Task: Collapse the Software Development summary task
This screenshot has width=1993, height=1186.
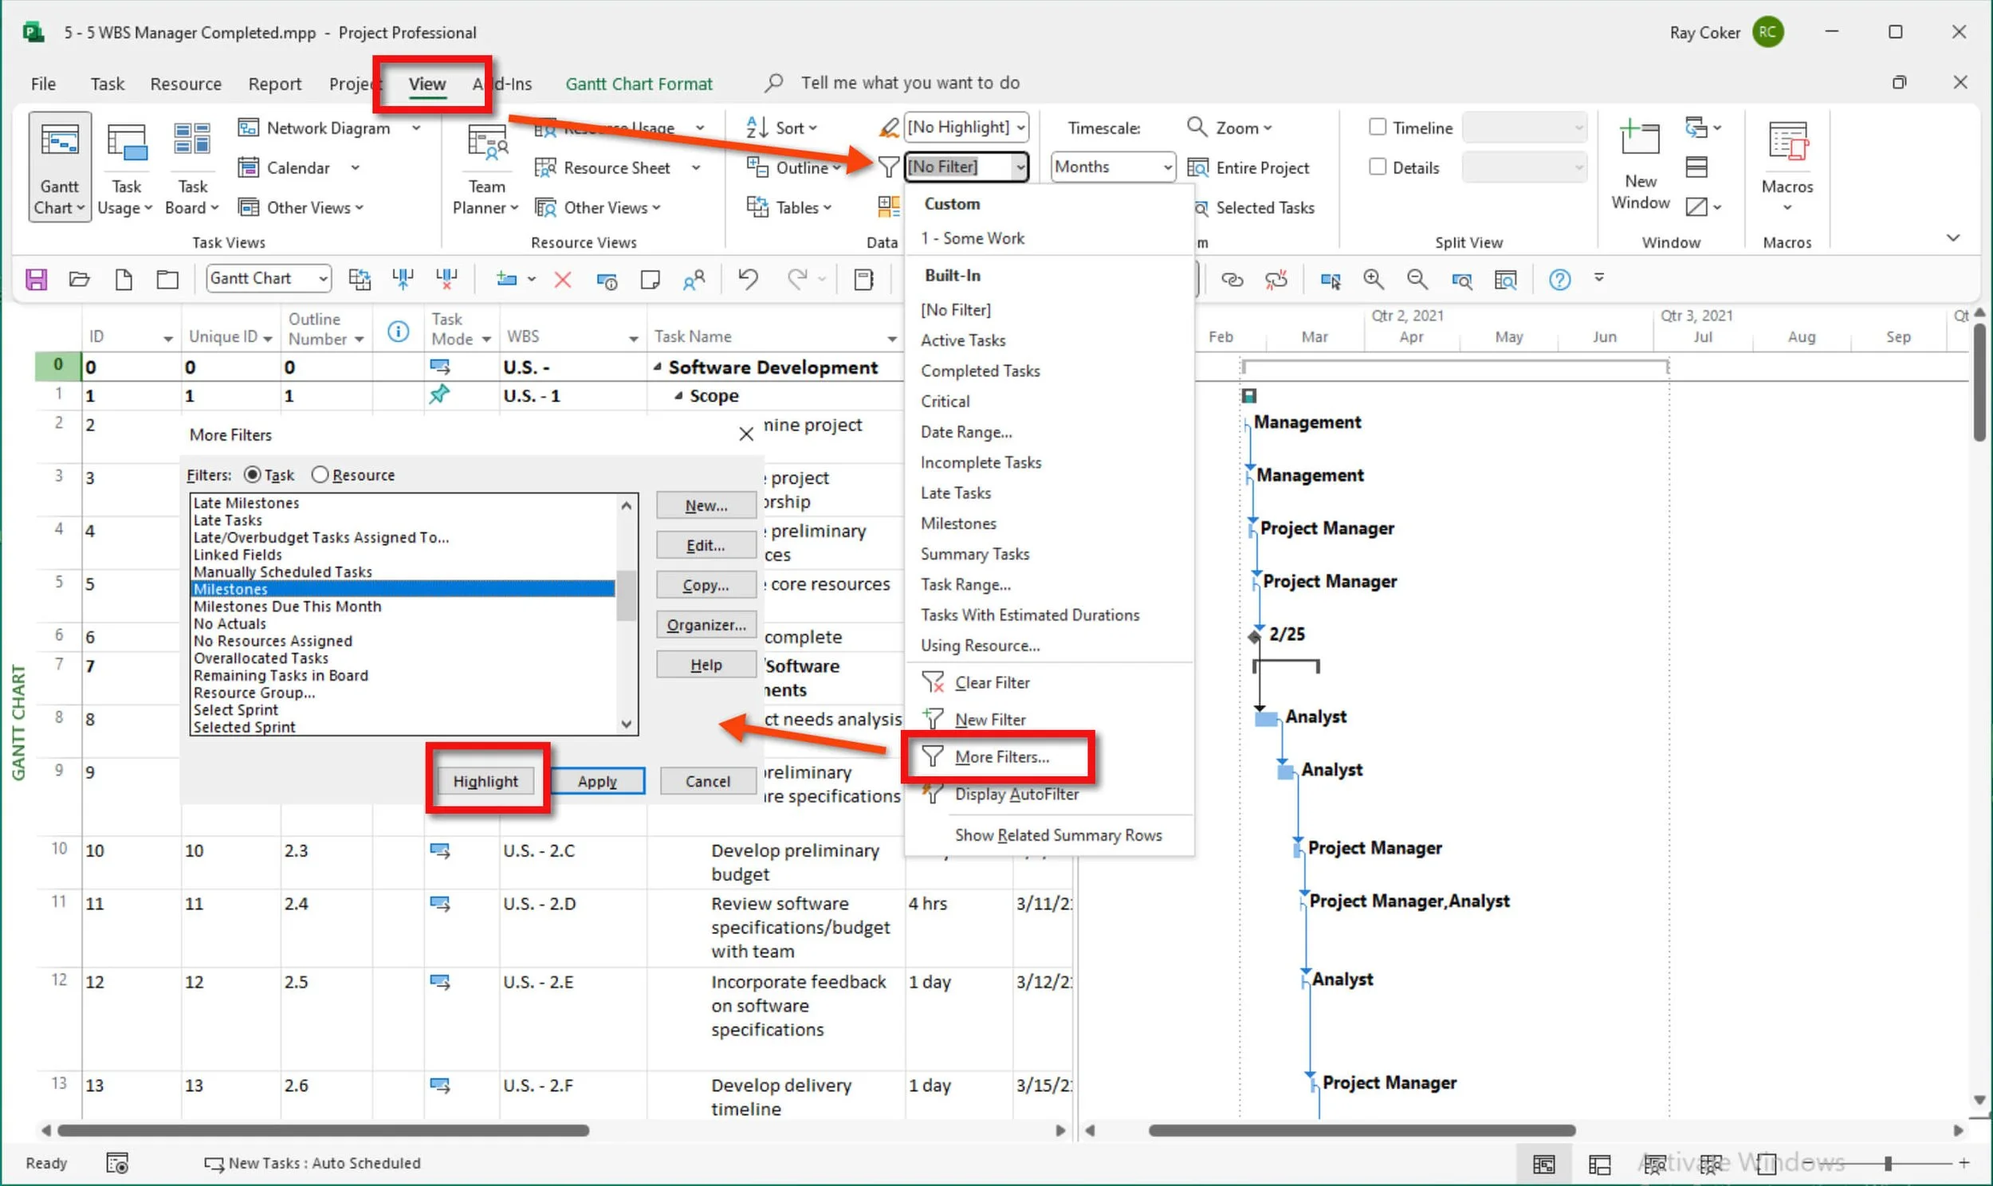Action: (657, 367)
